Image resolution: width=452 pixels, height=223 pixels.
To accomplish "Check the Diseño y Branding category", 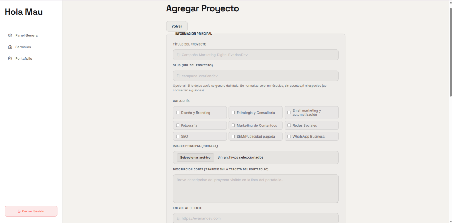I will coord(178,113).
